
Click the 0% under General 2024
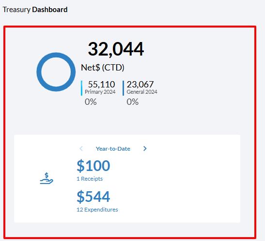coord(133,102)
